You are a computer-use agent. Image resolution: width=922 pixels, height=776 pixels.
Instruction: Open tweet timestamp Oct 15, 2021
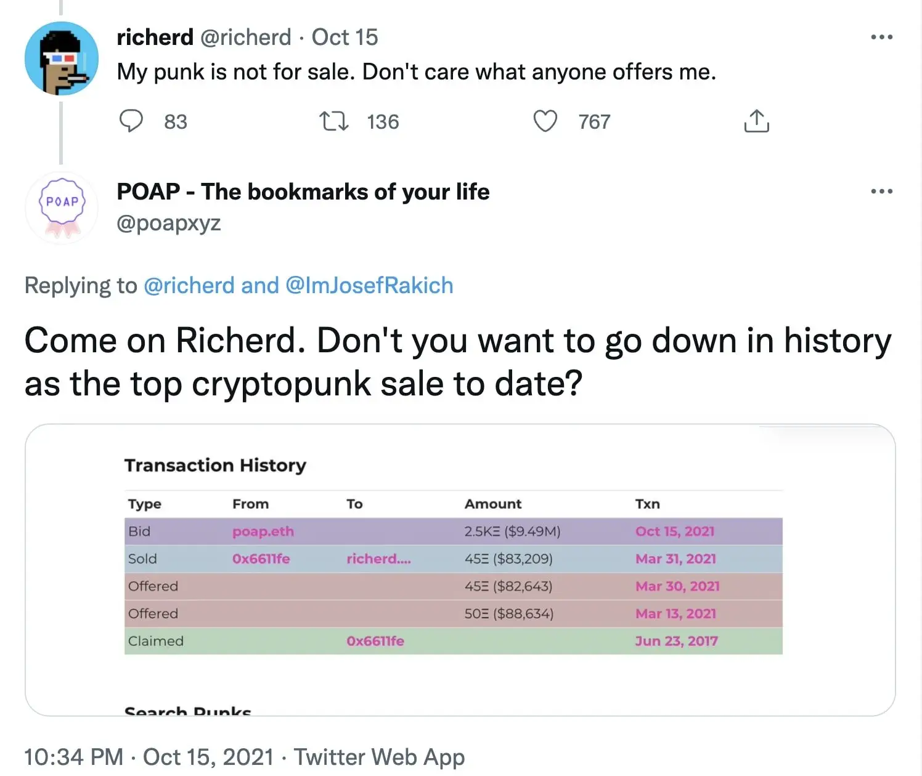[x=149, y=757]
